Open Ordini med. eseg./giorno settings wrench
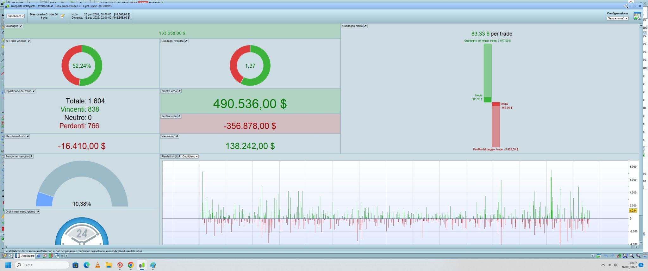The image size is (648, 271). (x=38, y=212)
